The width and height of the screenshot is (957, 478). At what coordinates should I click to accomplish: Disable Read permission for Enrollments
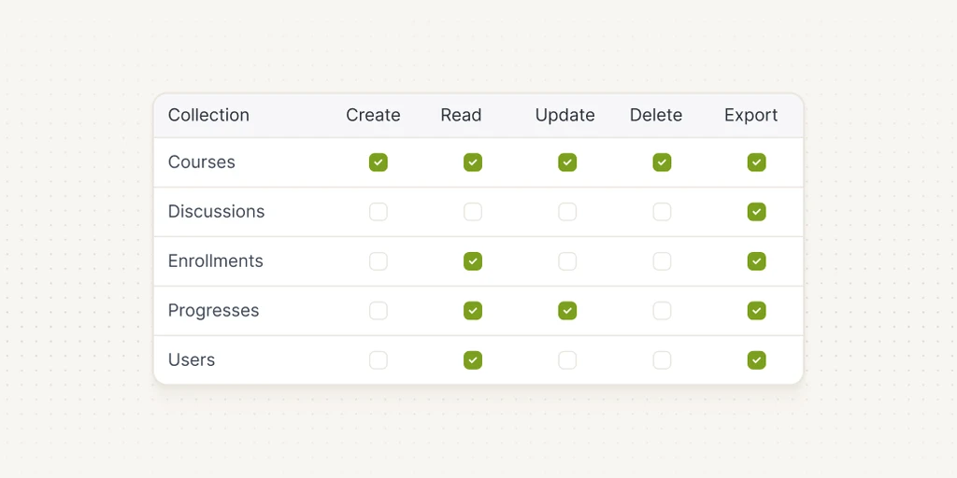tap(472, 261)
